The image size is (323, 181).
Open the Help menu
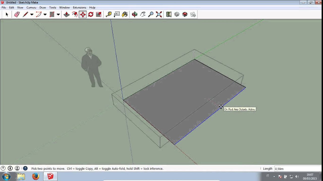coord(92,8)
